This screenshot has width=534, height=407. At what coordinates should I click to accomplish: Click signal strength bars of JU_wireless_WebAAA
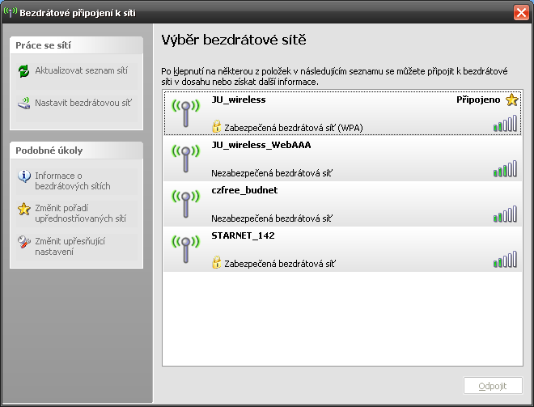pos(505,168)
